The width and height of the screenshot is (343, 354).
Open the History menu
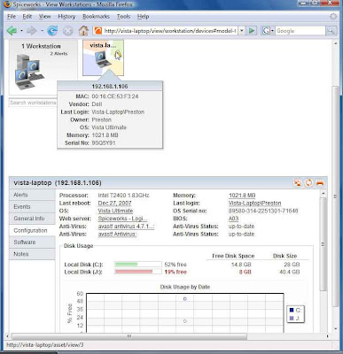pyautogui.click(x=66, y=17)
